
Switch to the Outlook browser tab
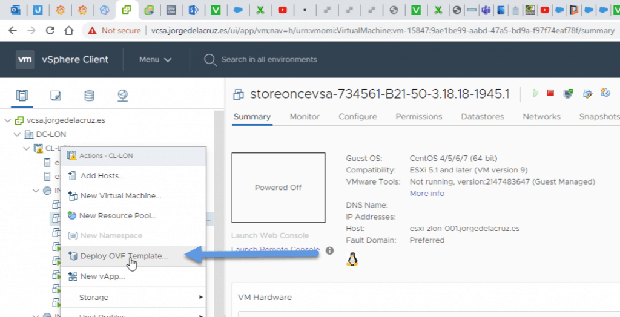click(x=16, y=10)
